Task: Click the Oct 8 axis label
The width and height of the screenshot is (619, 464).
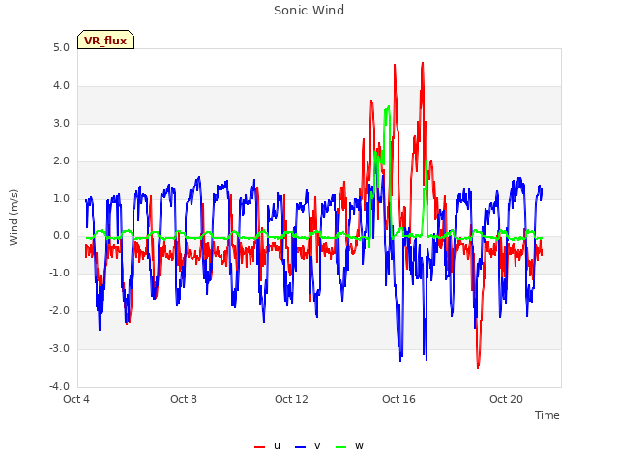Action: 184,399
